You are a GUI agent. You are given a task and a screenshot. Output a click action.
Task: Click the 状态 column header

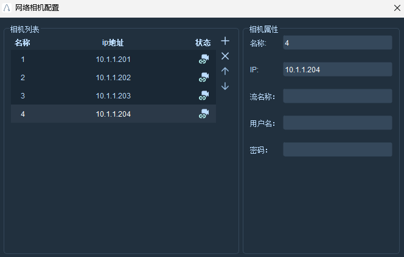pyautogui.click(x=203, y=43)
